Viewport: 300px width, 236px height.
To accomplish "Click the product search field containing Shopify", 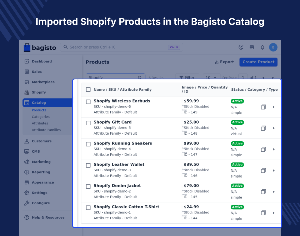I will tap(115, 76).
